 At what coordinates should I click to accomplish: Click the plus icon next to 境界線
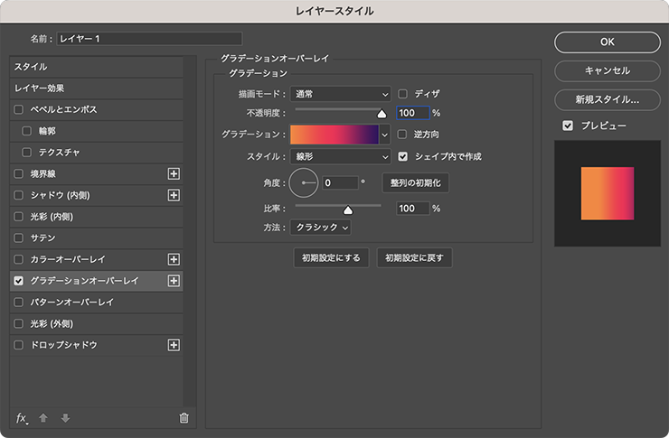point(174,173)
